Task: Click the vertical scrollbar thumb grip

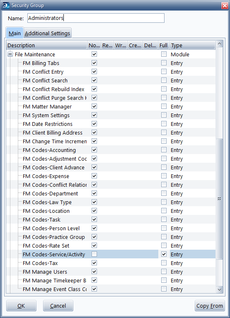Action: (220, 199)
